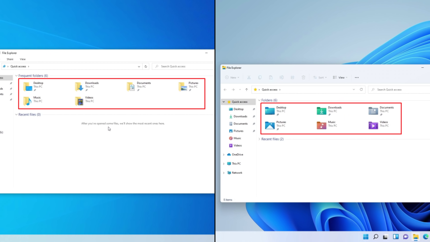Open Task View from taskbar

click(x=385, y=236)
